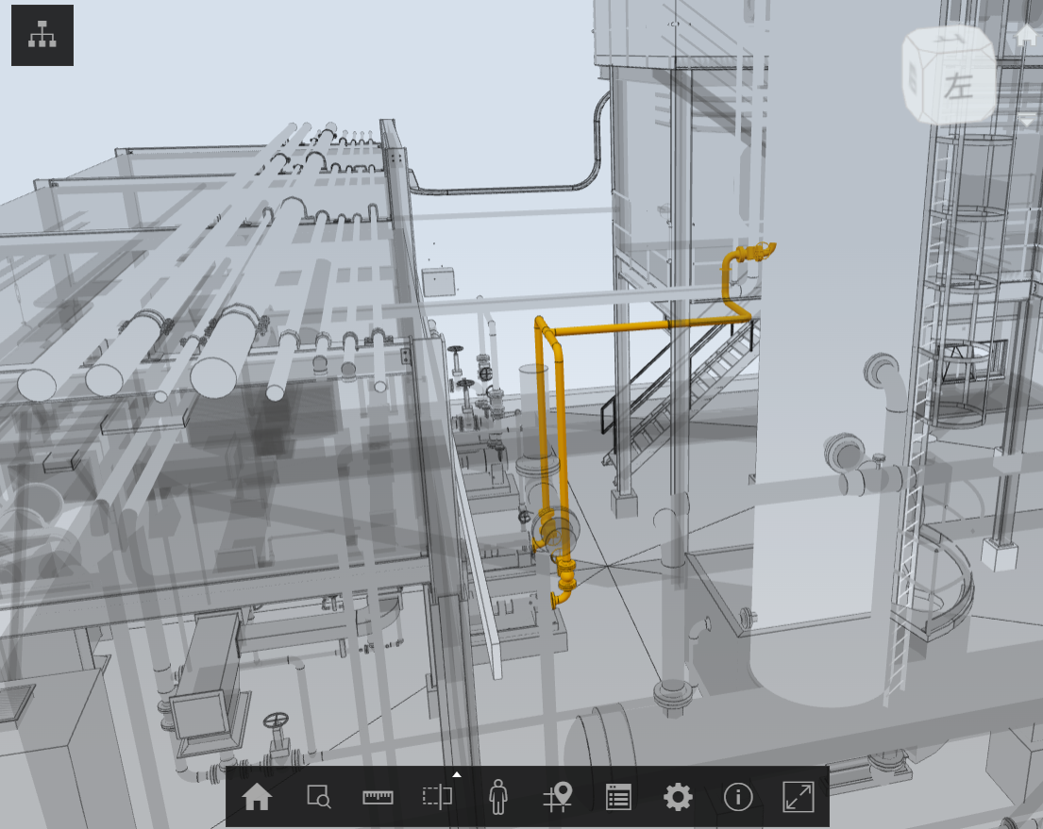Select the view cube's narrow side face
1043x829 pixels.
tap(914, 80)
